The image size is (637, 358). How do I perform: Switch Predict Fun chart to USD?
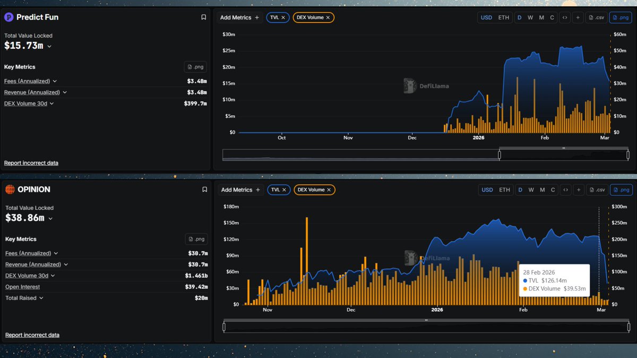pyautogui.click(x=486, y=18)
